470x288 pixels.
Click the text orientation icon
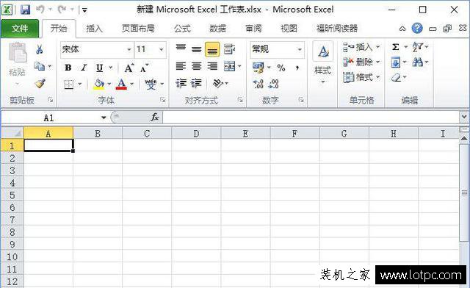click(218, 83)
